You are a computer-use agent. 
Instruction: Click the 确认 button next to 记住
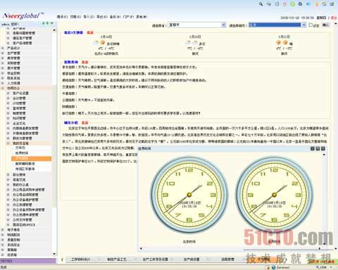click(x=325, y=25)
